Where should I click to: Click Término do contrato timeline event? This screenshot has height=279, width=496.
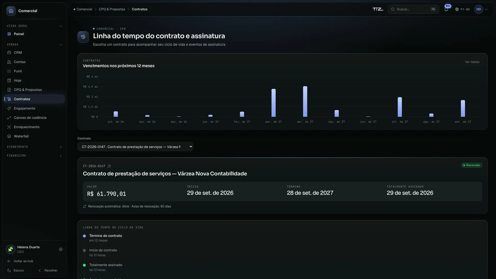(x=106, y=236)
